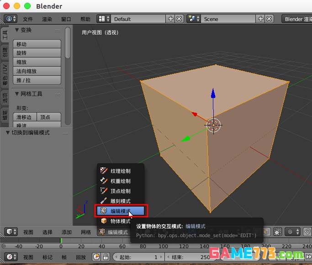Decrease the 结束 end frame value

click(x=169, y=257)
